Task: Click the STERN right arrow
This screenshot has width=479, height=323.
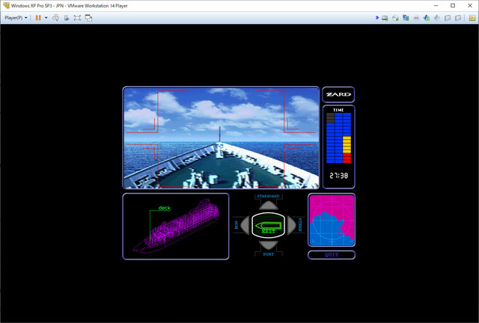Action: [x=291, y=225]
